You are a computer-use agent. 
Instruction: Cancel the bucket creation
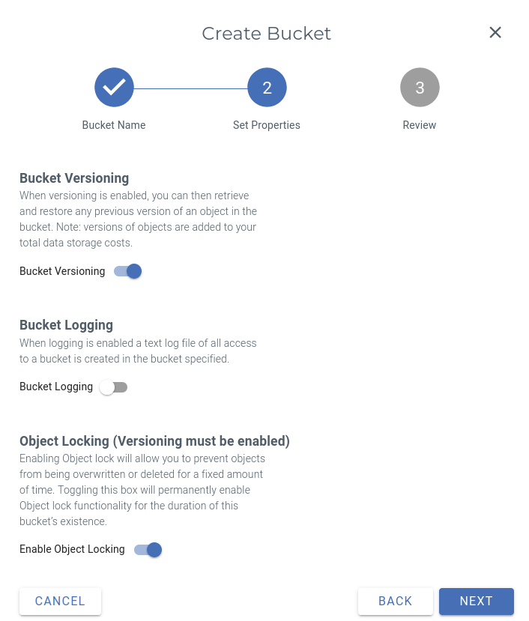60,601
